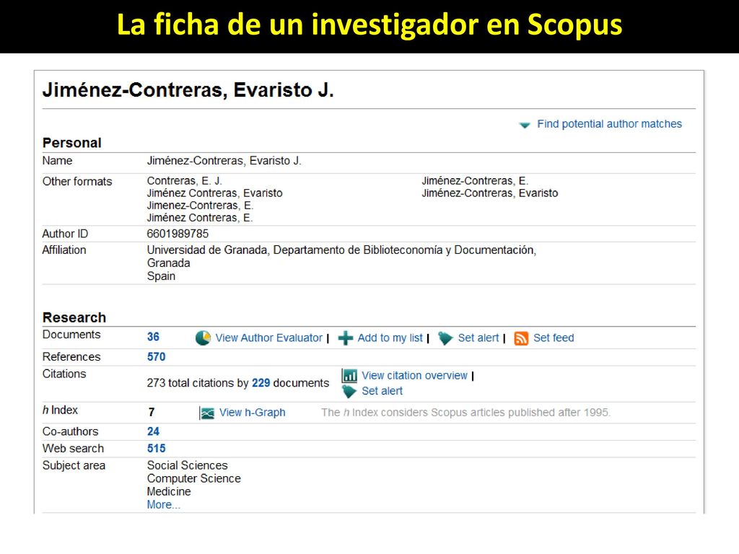Click the Web search row label
Screen dimensions: 739x554
coord(73,449)
